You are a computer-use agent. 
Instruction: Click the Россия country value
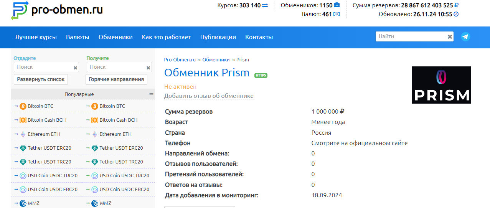[x=322, y=133]
